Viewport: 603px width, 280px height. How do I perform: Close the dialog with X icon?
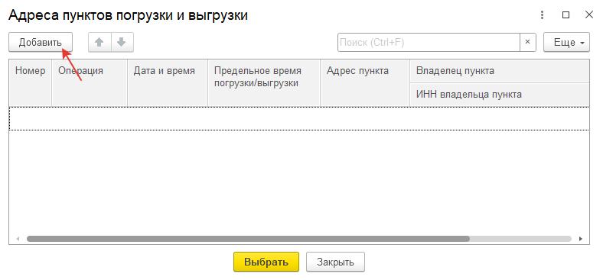point(588,15)
